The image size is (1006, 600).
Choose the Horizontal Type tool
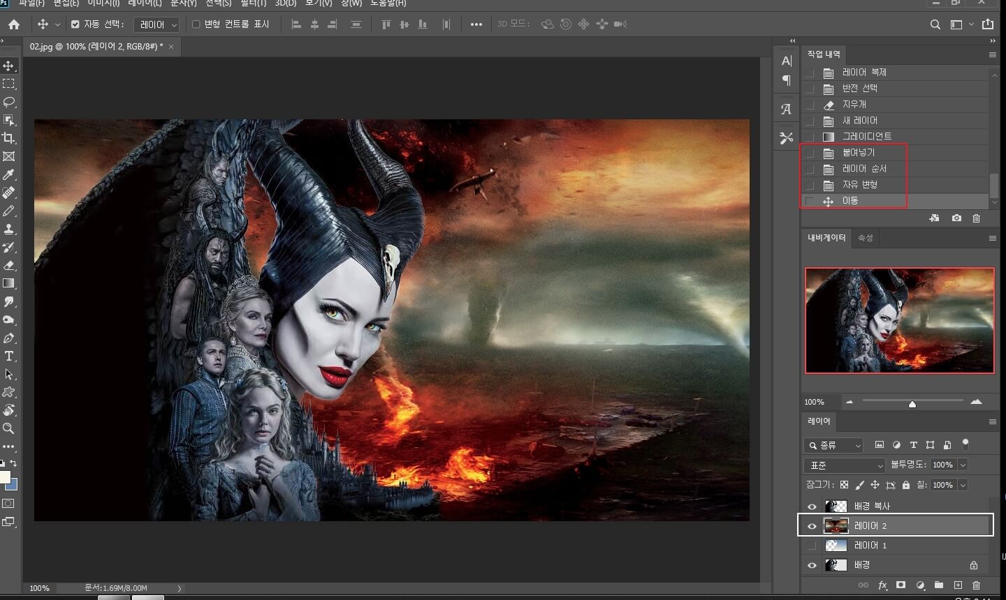(9, 356)
